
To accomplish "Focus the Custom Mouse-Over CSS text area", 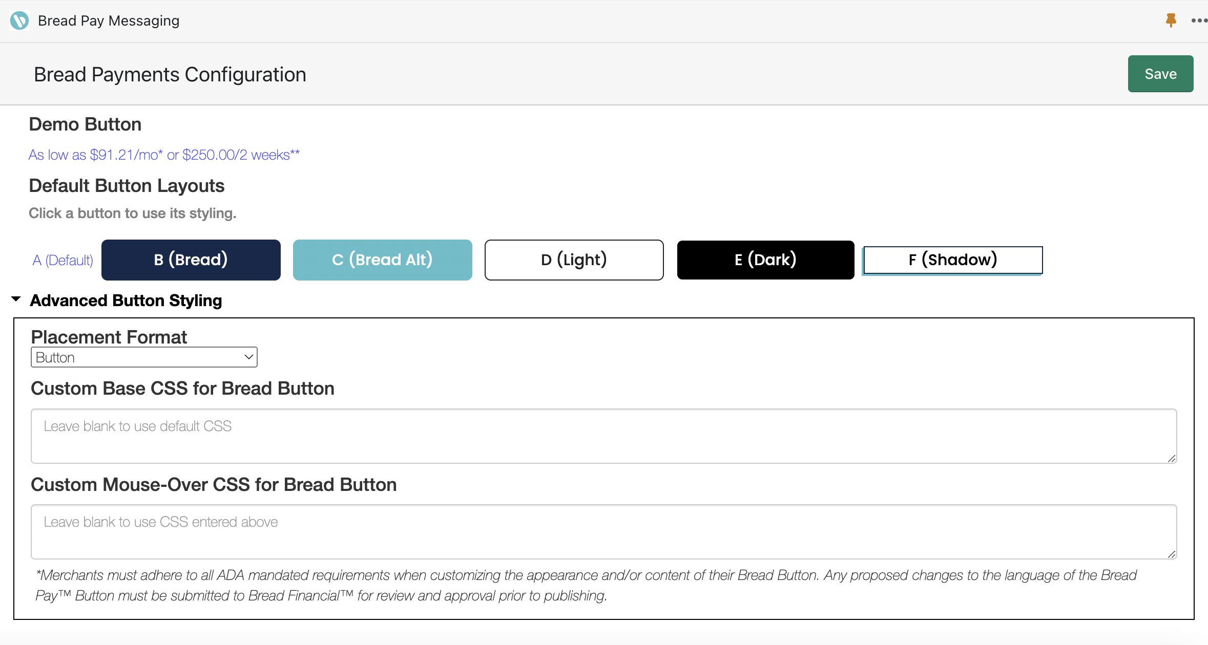I will coord(603,532).
